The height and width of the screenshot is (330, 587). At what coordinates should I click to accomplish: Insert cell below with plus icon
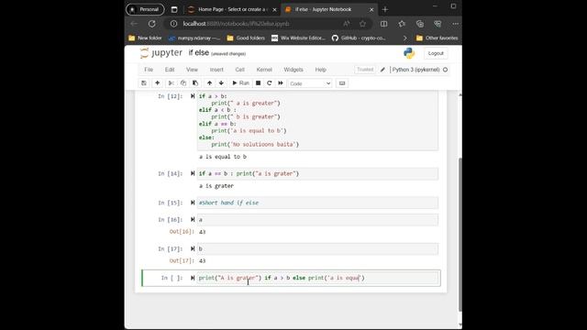[157, 83]
